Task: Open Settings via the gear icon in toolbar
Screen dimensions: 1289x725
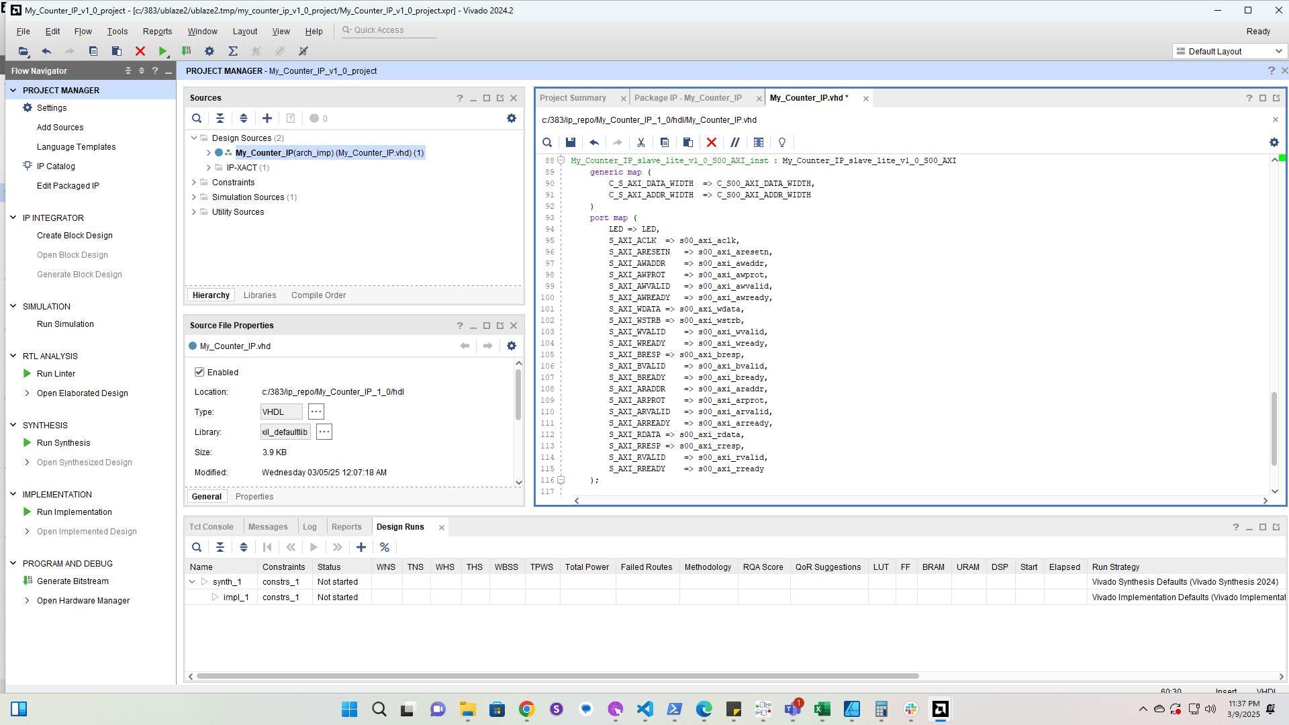Action: (x=209, y=51)
